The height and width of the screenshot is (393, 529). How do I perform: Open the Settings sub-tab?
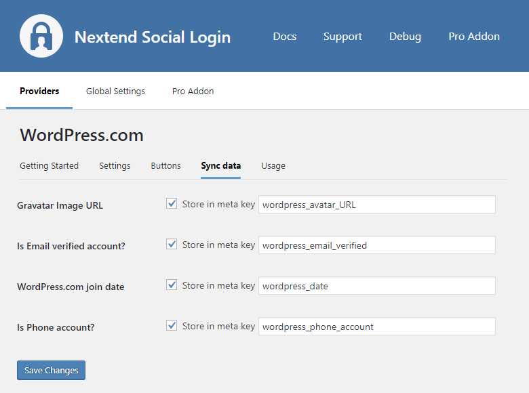click(x=115, y=166)
